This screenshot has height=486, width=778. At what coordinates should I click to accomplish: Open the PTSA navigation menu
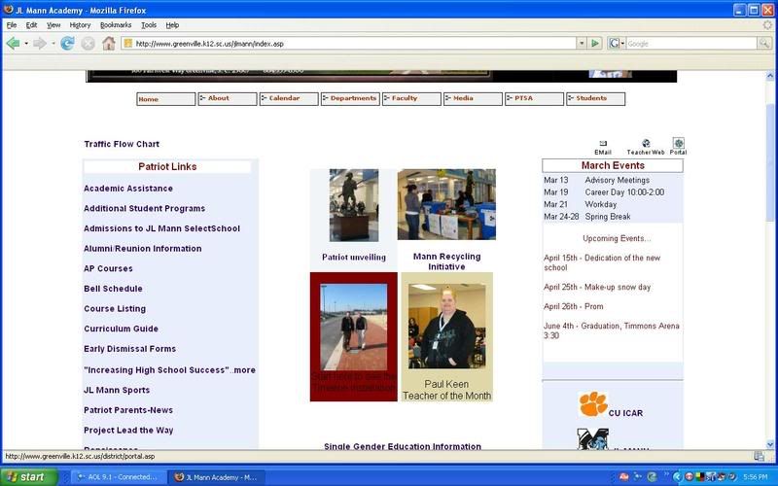pyautogui.click(x=534, y=99)
